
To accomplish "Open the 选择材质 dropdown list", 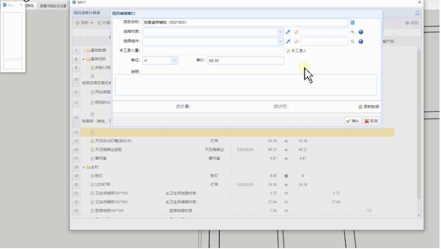I will coord(280,32).
